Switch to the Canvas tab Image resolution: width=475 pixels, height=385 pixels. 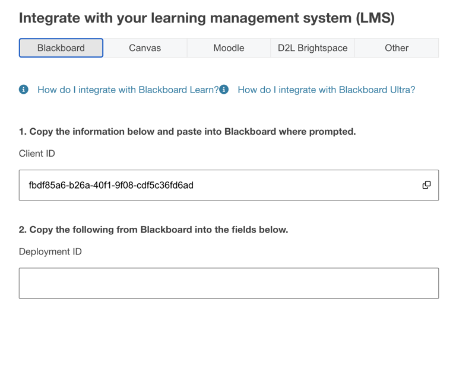tap(145, 48)
